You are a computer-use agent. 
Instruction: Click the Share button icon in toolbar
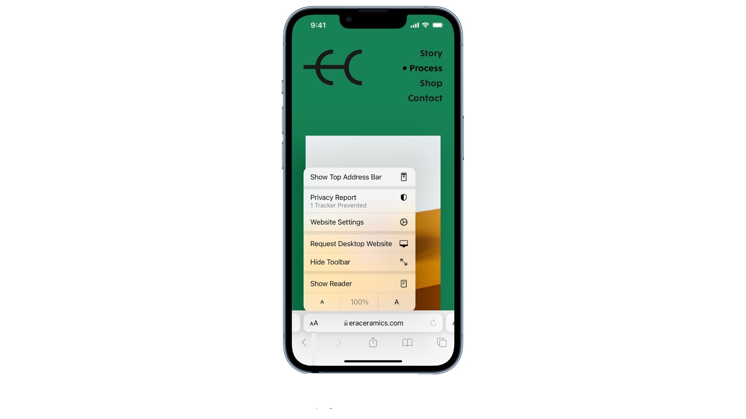[x=373, y=342]
